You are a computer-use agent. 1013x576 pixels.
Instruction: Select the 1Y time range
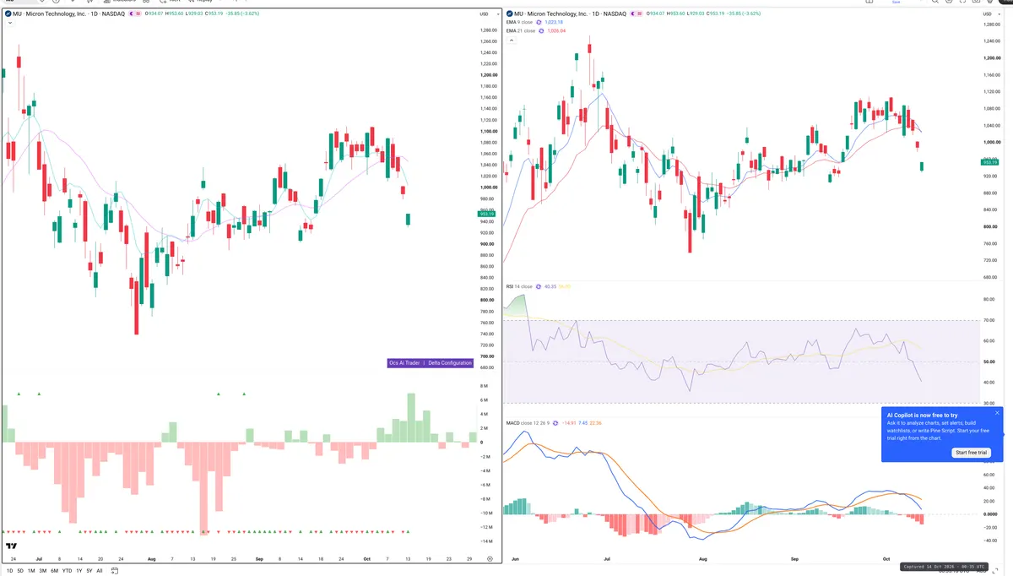(x=79, y=571)
